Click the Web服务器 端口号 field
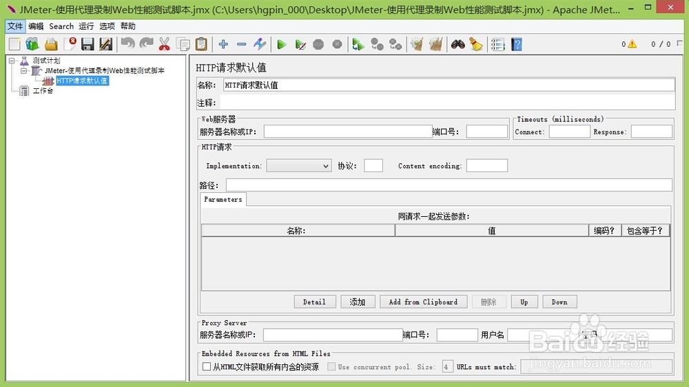 (x=487, y=132)
